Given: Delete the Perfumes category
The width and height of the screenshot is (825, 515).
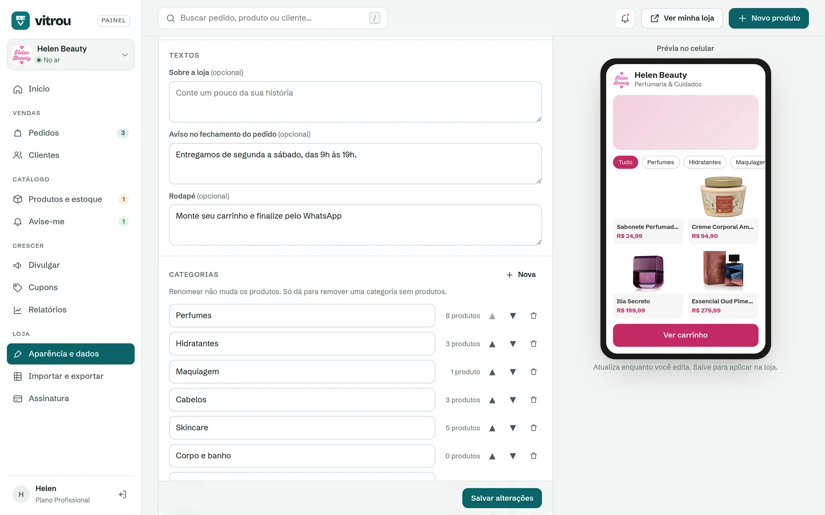Looking at the screenshot, I should pos(533,316).
